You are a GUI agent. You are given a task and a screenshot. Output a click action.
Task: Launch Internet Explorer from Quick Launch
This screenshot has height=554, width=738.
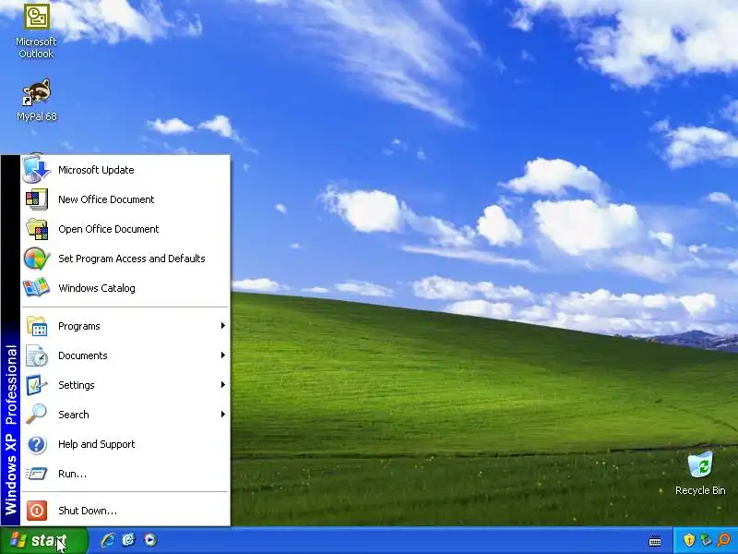(x=108, y=540)
